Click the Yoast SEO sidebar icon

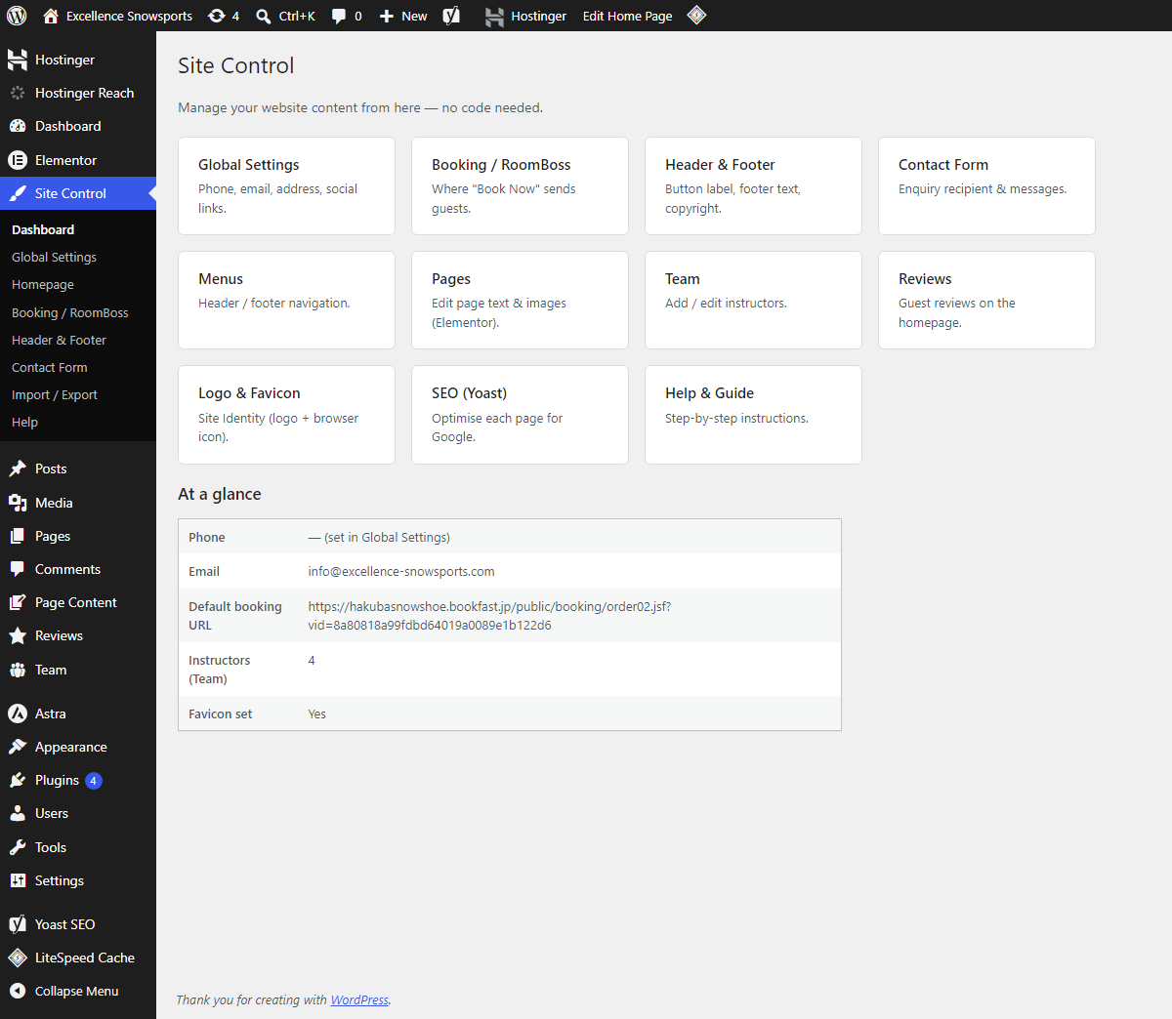[18, 924]
